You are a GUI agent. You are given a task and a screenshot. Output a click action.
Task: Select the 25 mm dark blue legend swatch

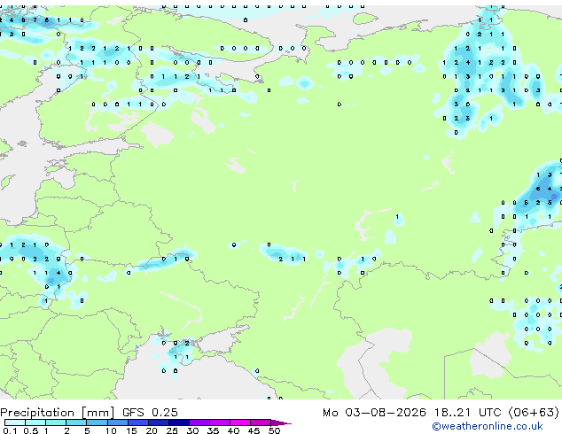click(179, 422)
